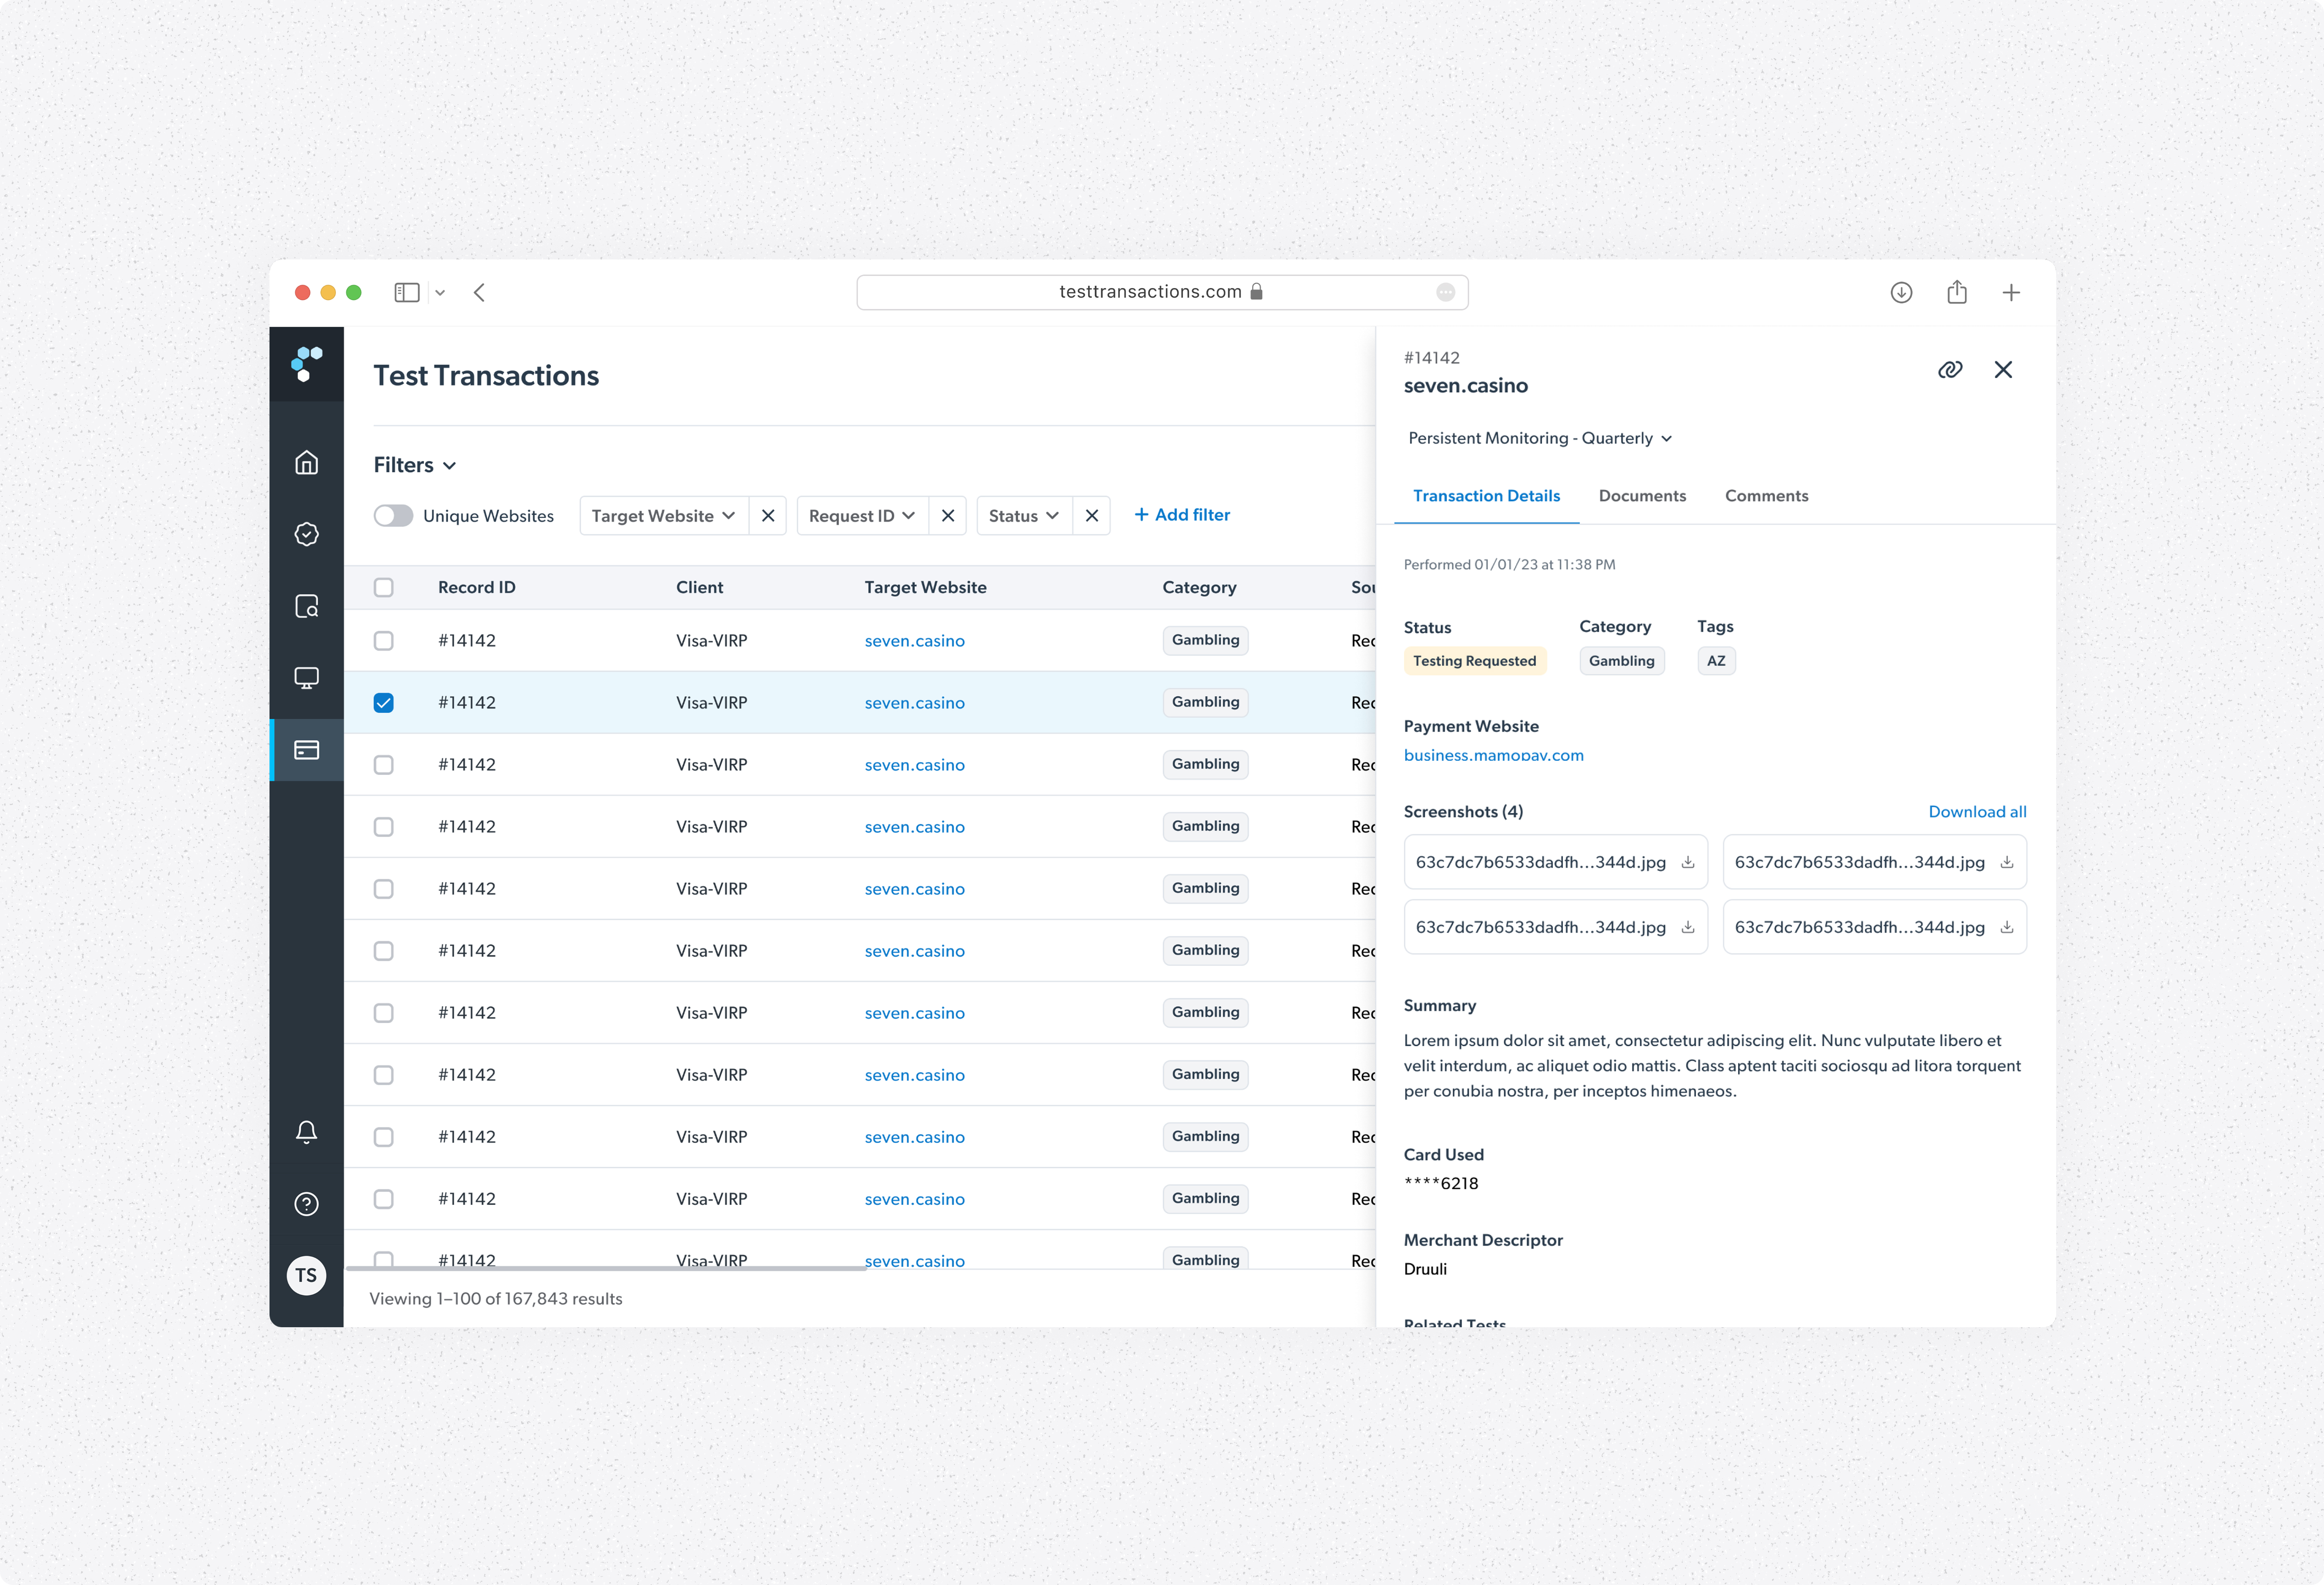
Task: Go back in the browser
Action: pos(480,292)
